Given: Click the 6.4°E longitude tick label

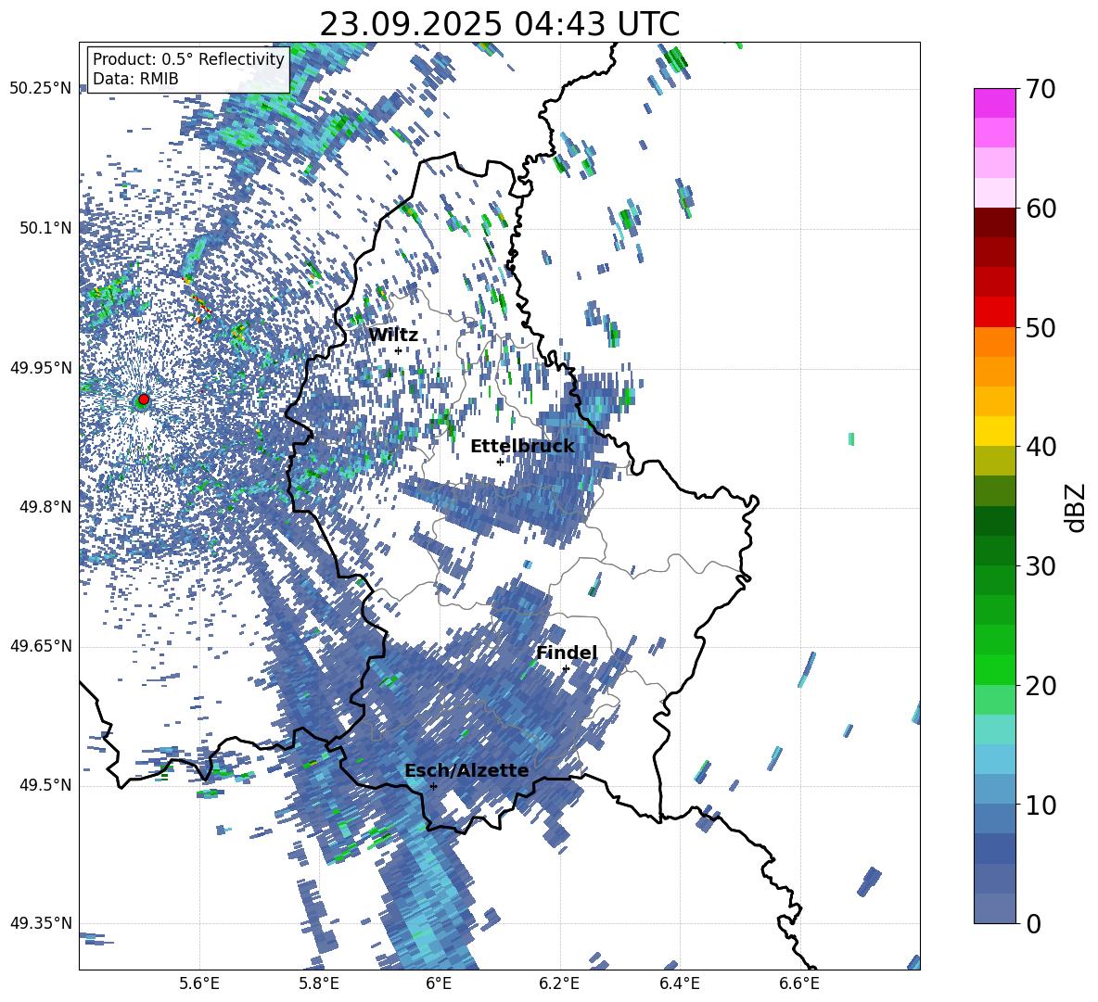Looking at the screenshot, I should coord(679,983).
